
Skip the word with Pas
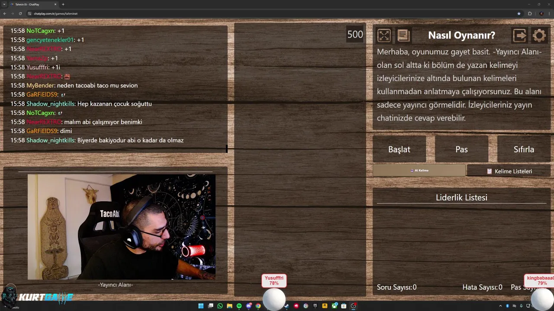pyautogui.click(x=461, y=149)
